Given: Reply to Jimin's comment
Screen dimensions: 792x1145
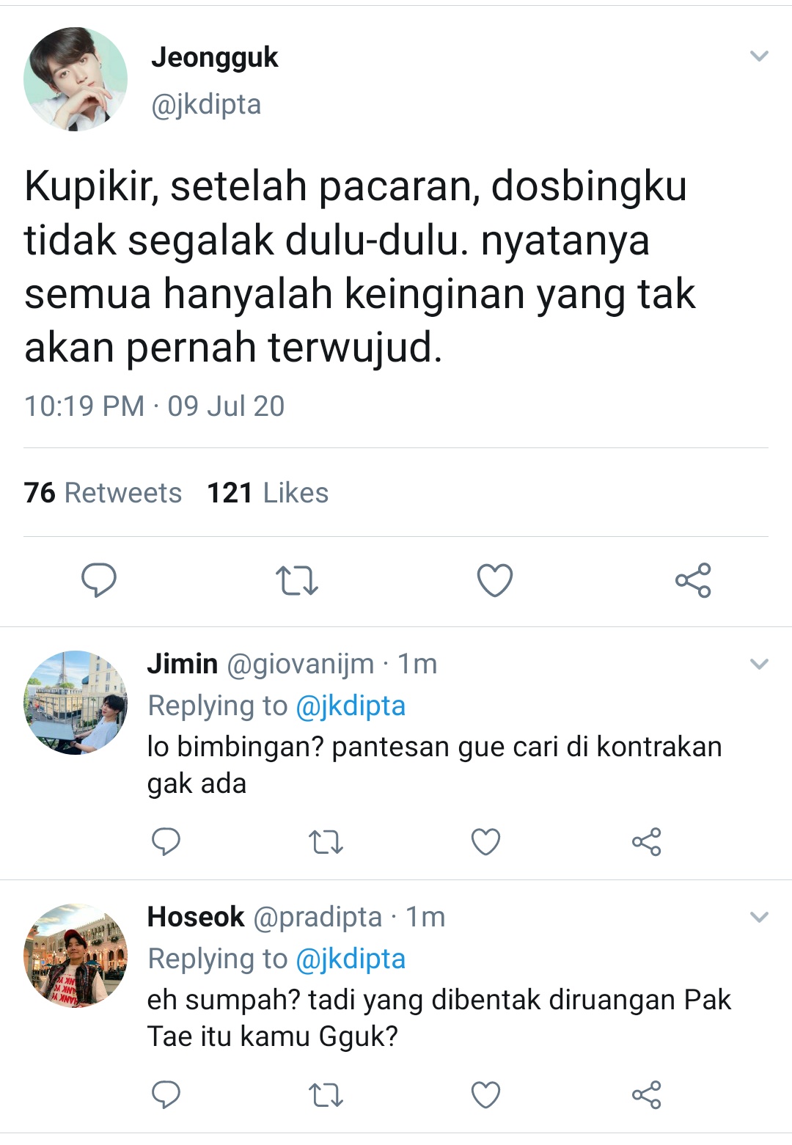Looking at the screenshot, I should [x=166, y=841].
